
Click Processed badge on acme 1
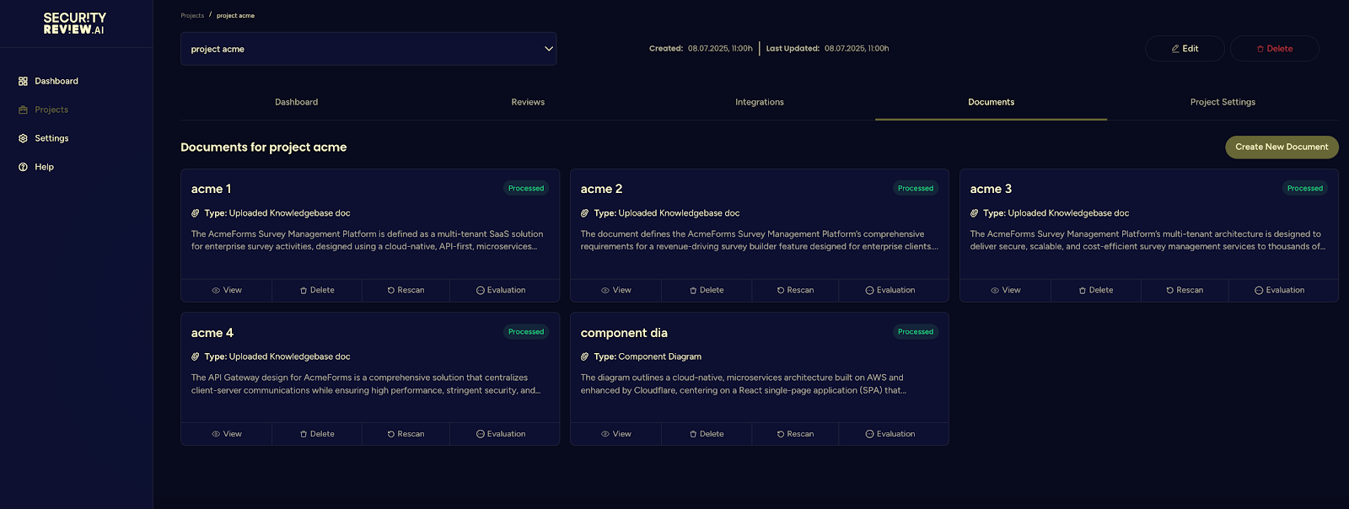click(526, 188)
